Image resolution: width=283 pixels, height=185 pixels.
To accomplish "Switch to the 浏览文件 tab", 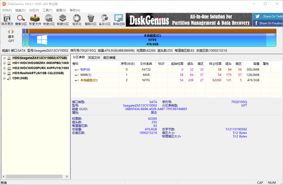I will pos(94,58).
